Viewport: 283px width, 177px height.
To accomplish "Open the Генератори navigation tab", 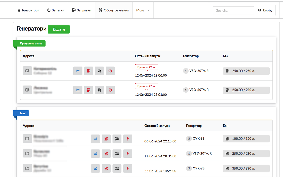I will click(x=28, y=10).
